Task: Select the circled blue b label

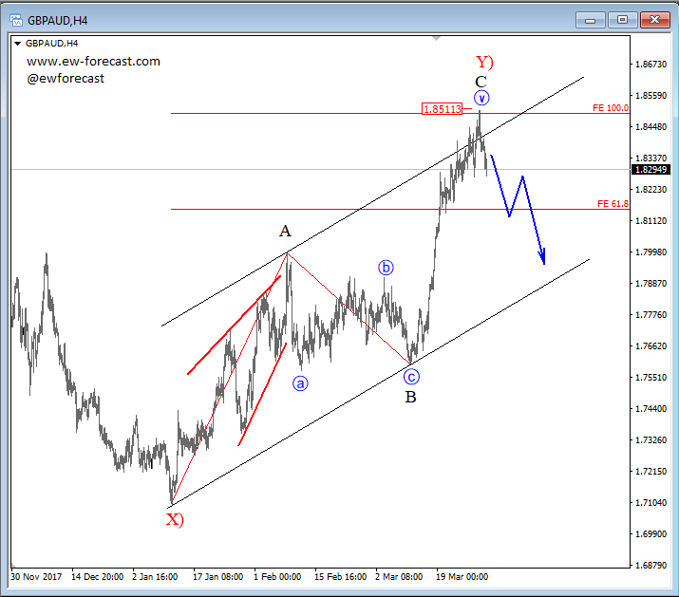Action: (x=386, y=268)
